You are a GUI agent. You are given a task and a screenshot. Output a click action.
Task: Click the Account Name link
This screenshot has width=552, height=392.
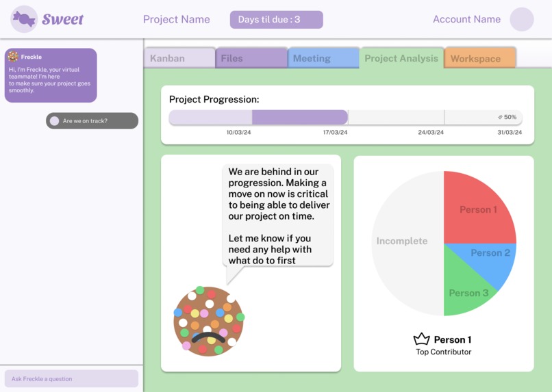pyautogui.click(x=466, y=19)
